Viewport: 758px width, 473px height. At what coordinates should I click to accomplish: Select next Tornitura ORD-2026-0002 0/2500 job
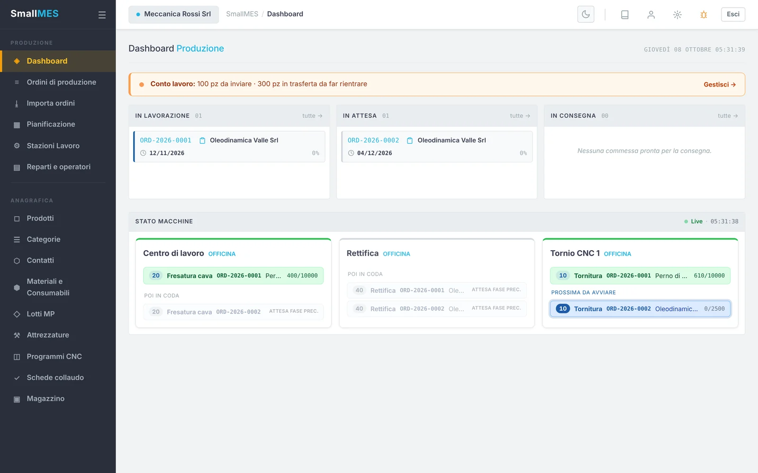click(640, 309)
